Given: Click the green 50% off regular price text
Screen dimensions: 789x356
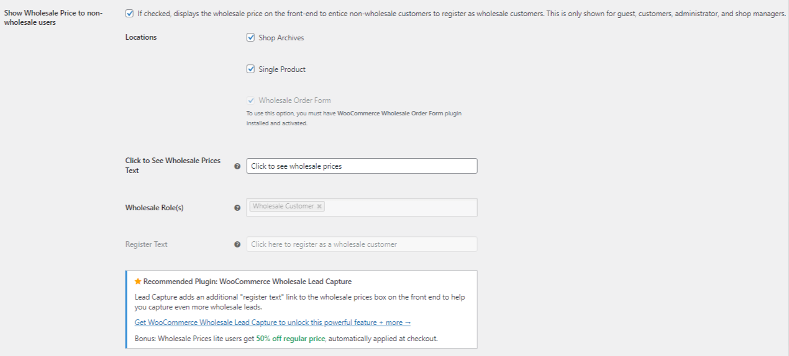Looking at the screenshot, I should coord(291,339).
